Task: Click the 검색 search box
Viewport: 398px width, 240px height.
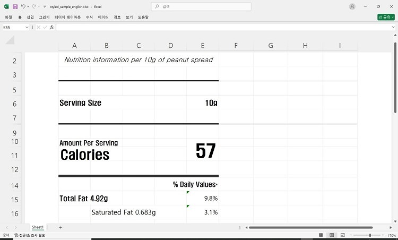Action: (x=199, y=6)
